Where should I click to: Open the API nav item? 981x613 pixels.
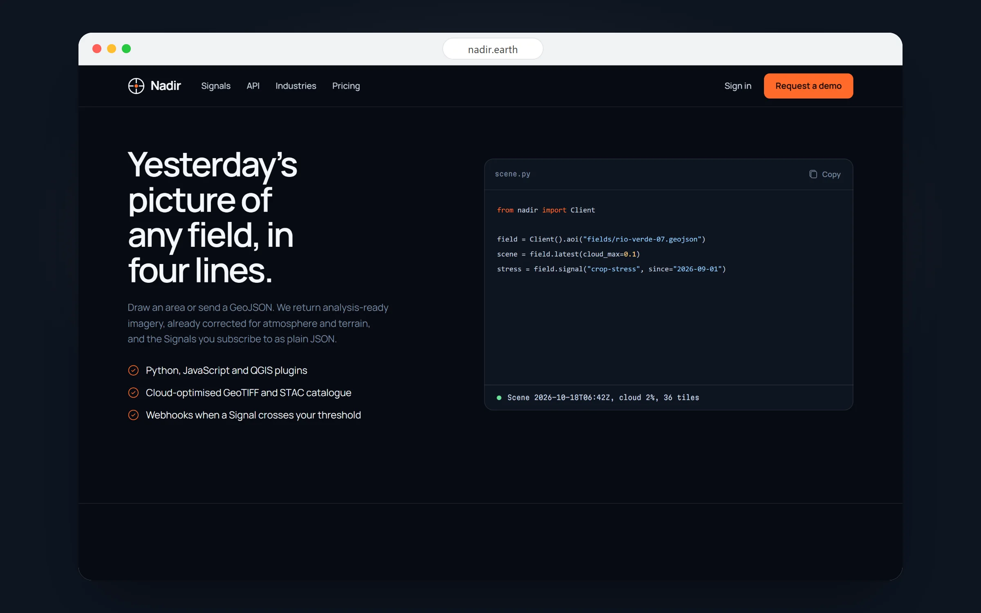(253, 86)
